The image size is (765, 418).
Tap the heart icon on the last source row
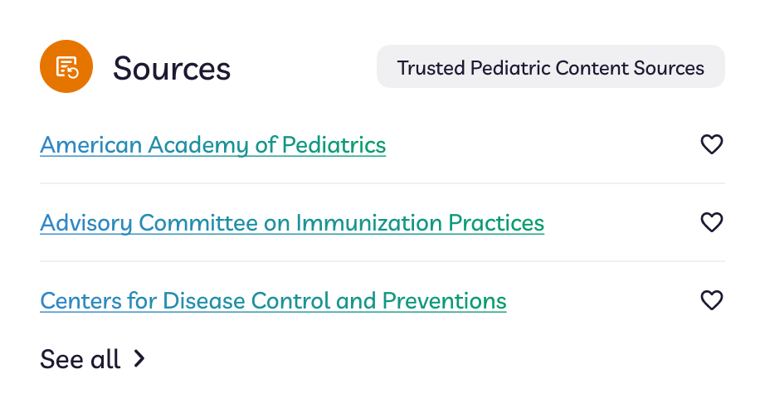tap(712, 300)
